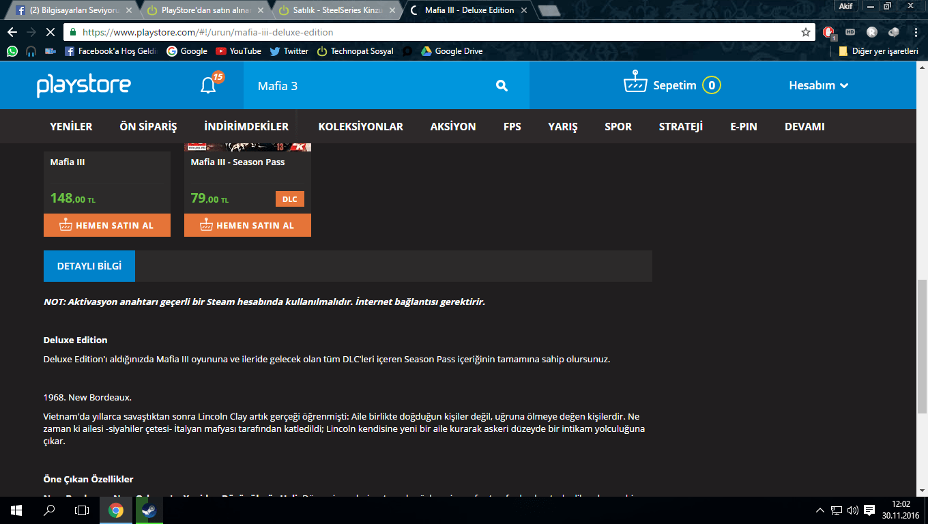Open the YENİLER menu item
Screen dimensions: 928x524
coord(72,126)
